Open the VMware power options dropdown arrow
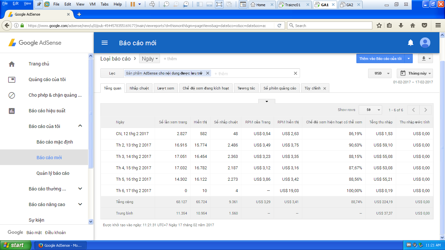Viewport: 445px width, 250px height. click(140, 5)
